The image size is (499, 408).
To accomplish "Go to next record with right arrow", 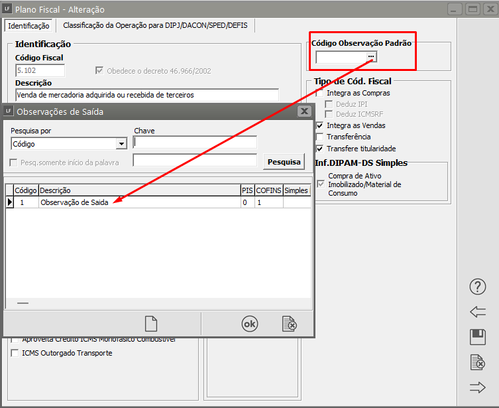I will tap(478, 387).
